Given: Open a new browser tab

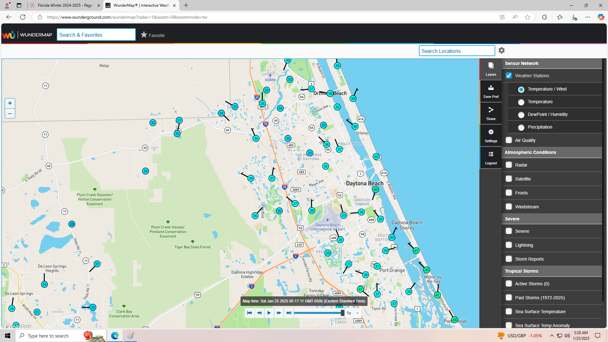Looking at the screenshot, I should pyautogui.click(x=186, y=5).
